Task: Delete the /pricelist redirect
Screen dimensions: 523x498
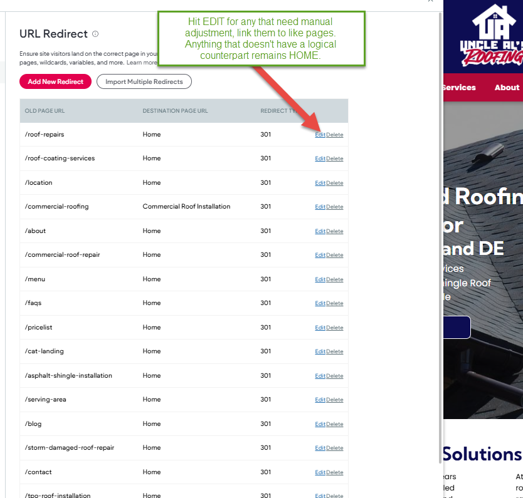Action: (x=335, y=328)
